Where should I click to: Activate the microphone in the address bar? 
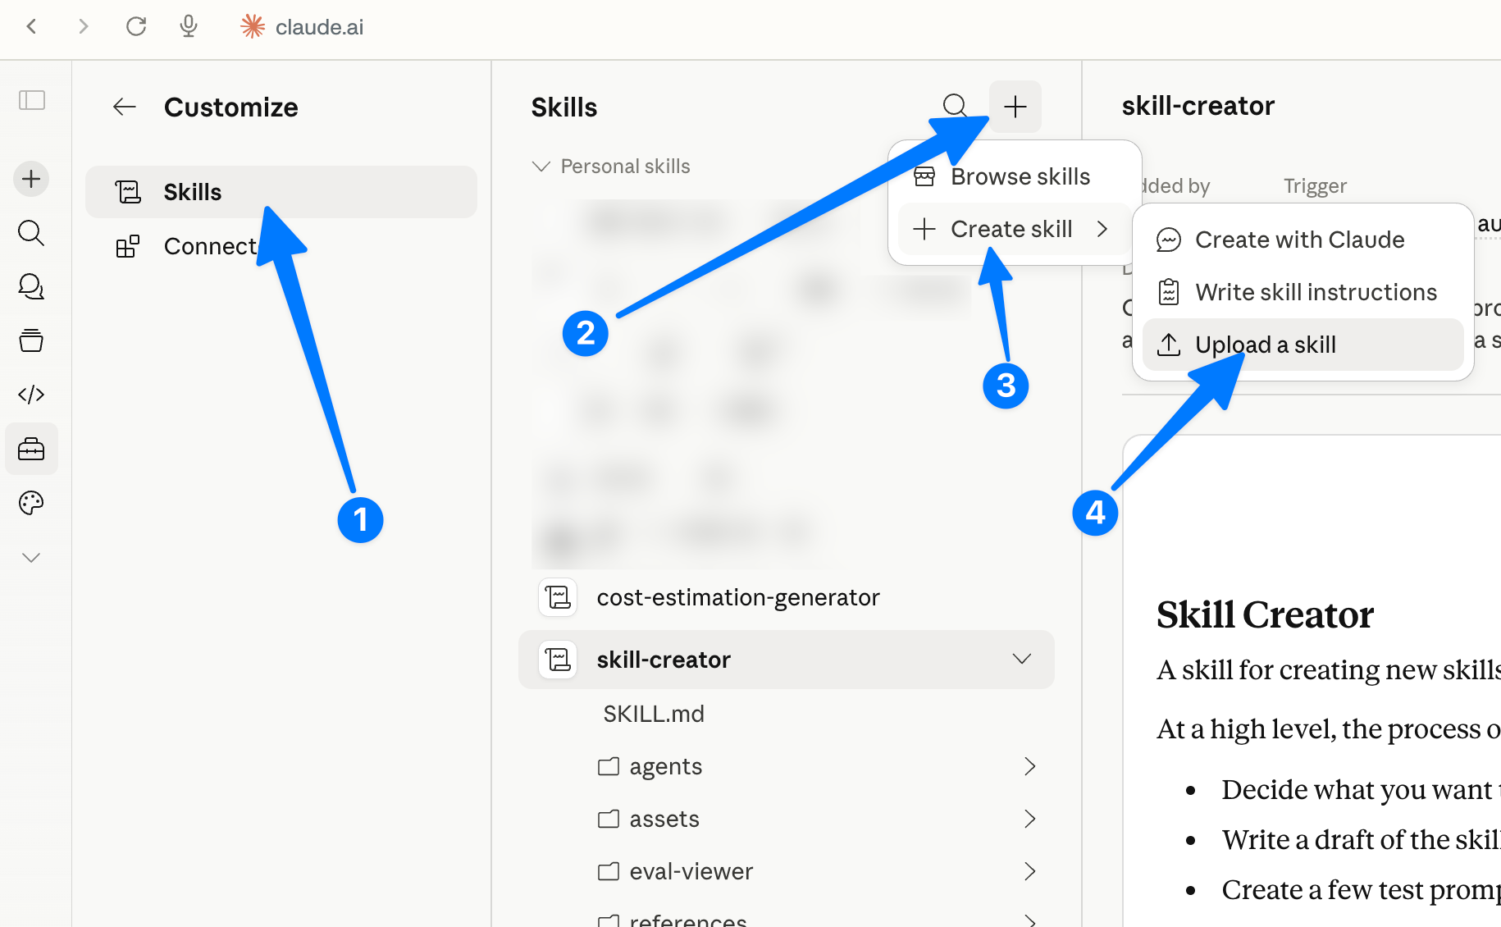188,26
